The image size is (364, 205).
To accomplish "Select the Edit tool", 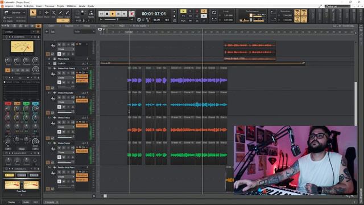I will click(x=53, y=13).
